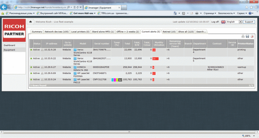This screenshot has width=259, height=138.
Task: Click the horizontal scrollbar at the window bottom
Action: click(x=129, y=132)
